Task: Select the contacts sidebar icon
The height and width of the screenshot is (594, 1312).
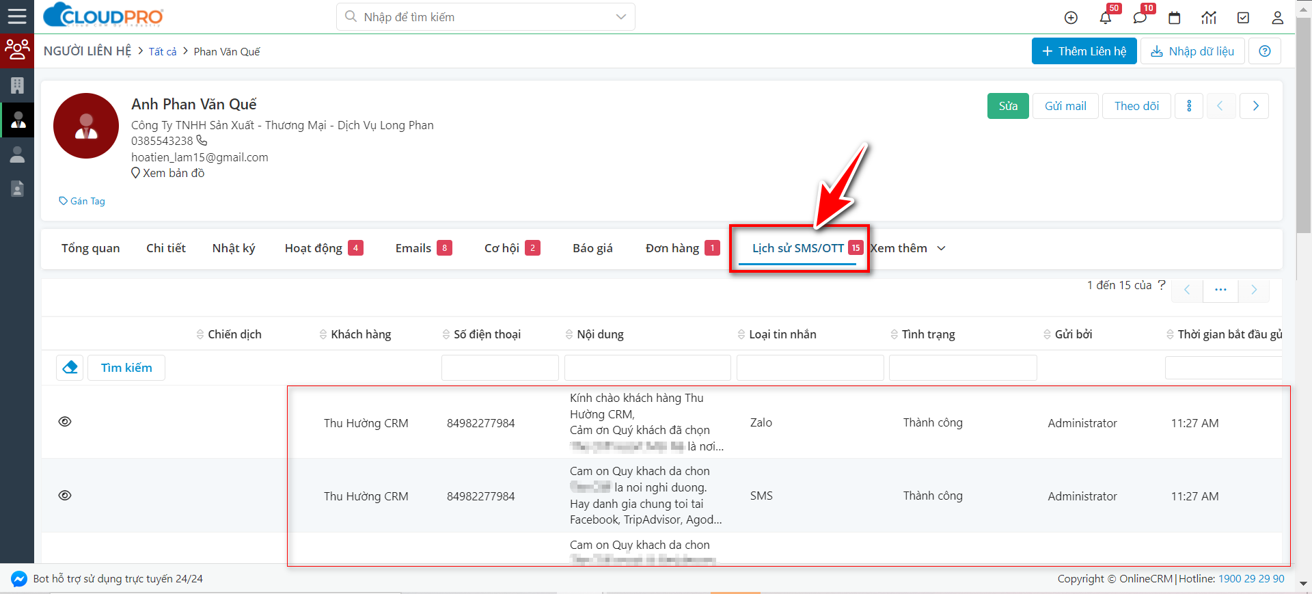Action: tap(18, 120)
